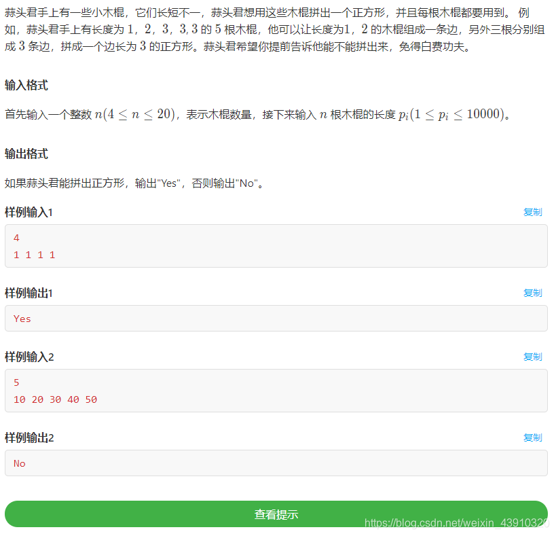
Task: Click the 输入格式 heading
Action: point(26,85)
